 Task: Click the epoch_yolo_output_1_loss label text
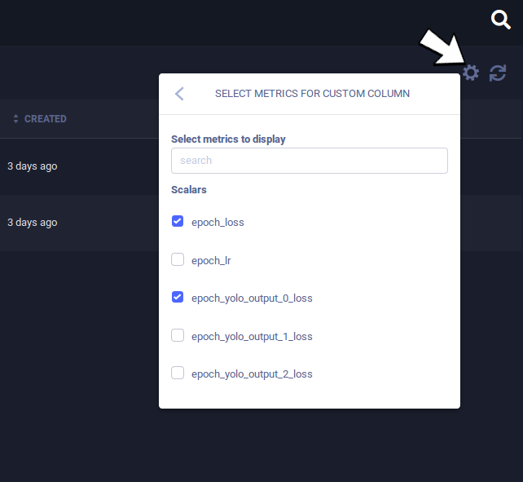(x=252, y=336)
